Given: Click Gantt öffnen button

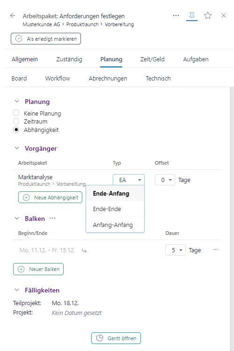Looking at the screenshot, I should 116,338.
